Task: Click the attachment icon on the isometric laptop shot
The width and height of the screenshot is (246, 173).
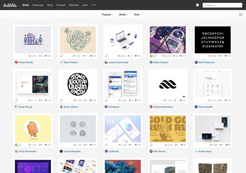Action: [106, 56]
